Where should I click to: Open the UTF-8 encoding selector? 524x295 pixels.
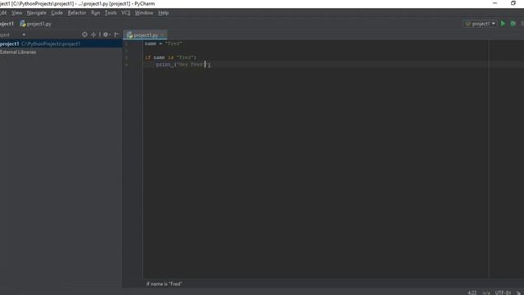point(503,293)
